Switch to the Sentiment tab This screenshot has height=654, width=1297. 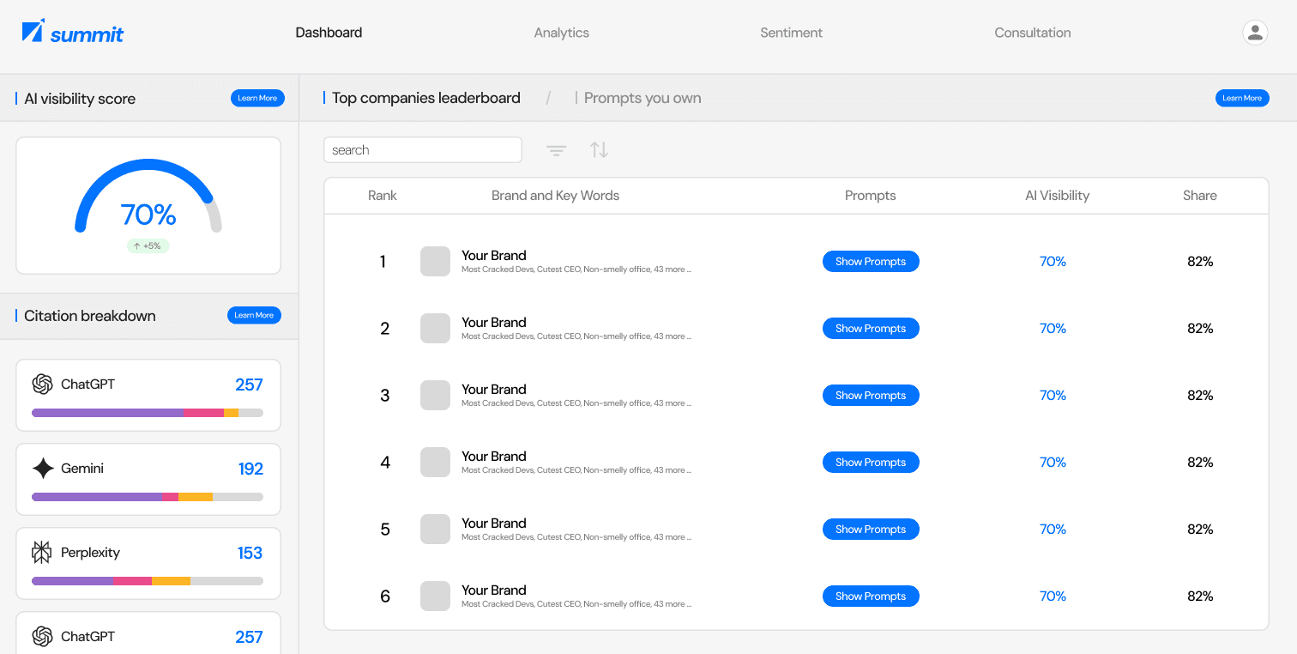(791, 32)
